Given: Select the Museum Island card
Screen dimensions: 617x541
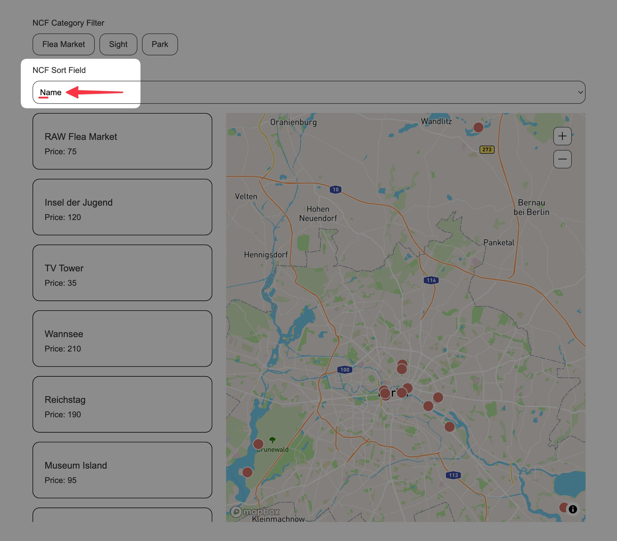Looking at the screenshot, I should (x=122, y=470).
